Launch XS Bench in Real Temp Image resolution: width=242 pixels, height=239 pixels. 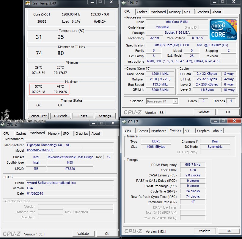click(x=60, y=116)
